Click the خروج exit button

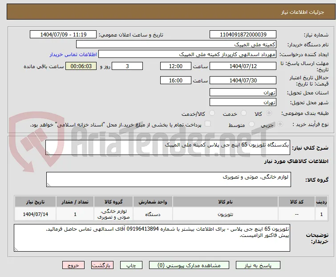[x=73, y=265]
